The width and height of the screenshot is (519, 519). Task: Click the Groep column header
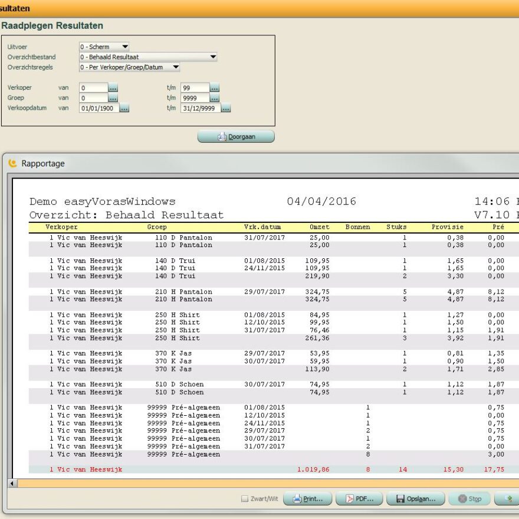point(157,227)
